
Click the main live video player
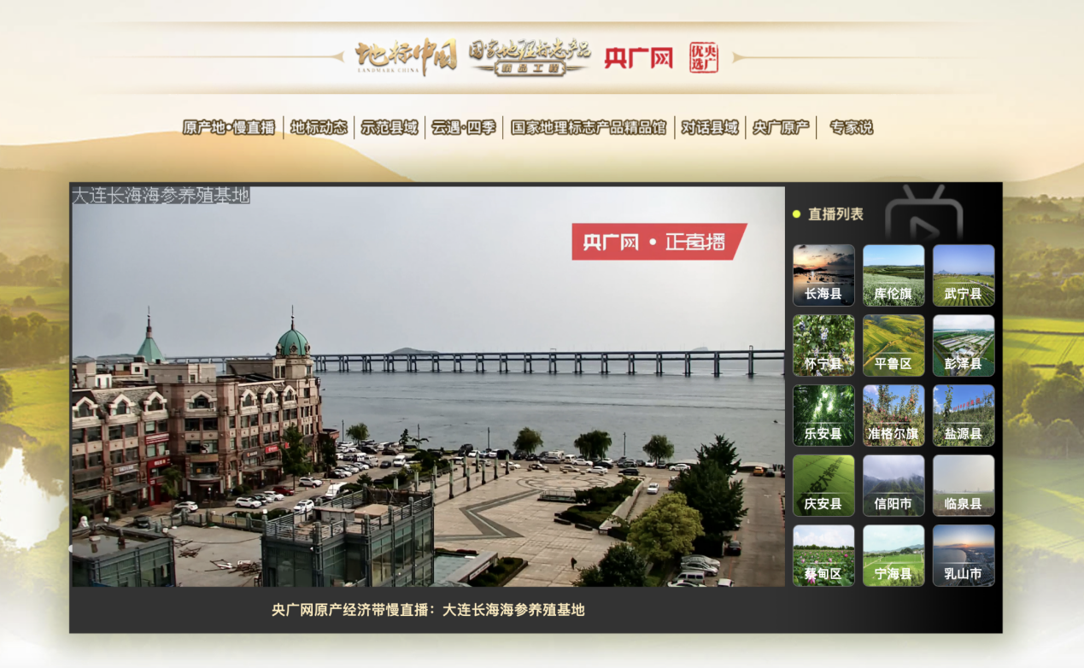(x=427, y=386)
